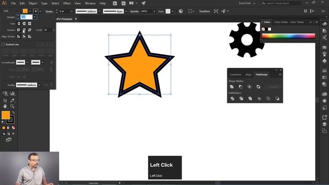Choose Miter Join corner option
Viewport: 329px width, 185px height.
[19, 30]
